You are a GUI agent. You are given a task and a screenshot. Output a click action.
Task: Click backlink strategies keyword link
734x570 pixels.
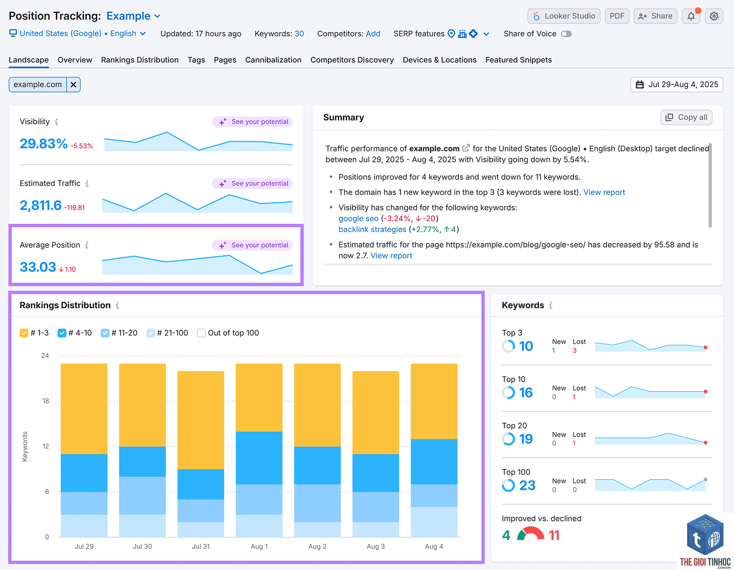(372, 230)
